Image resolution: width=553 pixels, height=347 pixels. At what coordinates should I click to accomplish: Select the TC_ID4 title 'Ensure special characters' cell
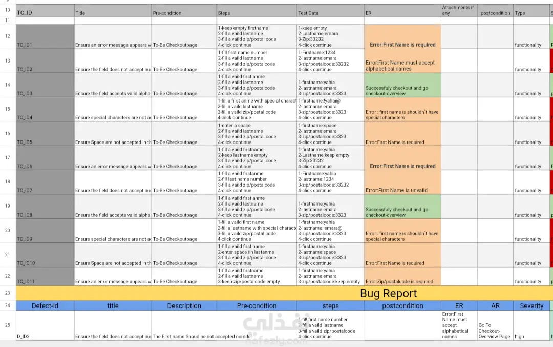(x=113, y=109)
